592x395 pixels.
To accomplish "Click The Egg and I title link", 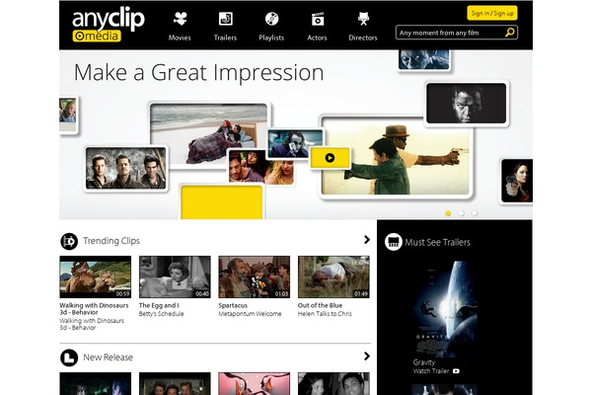I will 159,305.
